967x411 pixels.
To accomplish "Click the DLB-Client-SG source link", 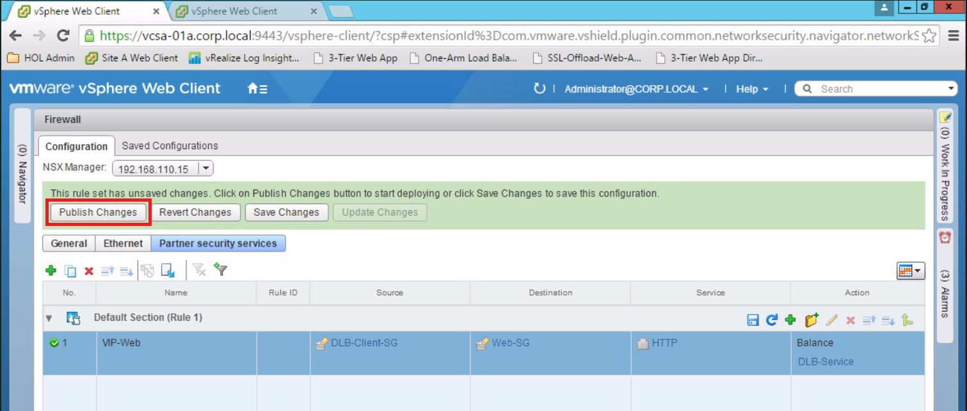I will pos(364,343).
